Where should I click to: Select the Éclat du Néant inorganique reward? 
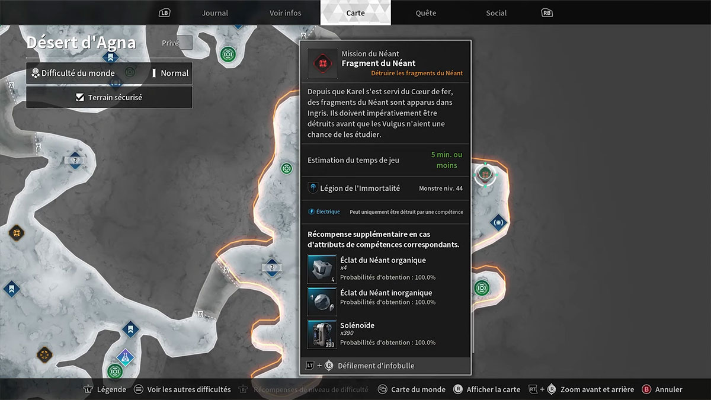click(322, 301)
